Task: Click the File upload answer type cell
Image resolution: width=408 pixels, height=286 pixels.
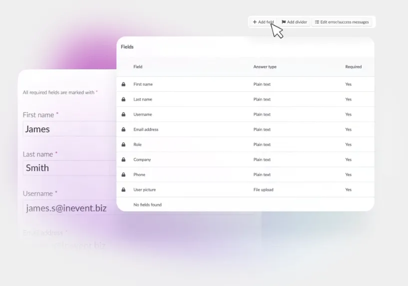Action: (x=263, y=190)
